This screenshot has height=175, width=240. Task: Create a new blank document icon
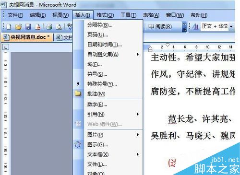[9, 27]
